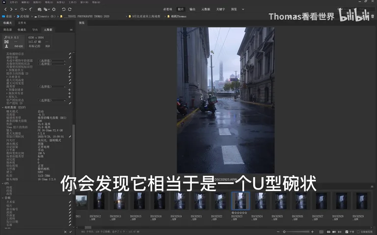Viewport: 377px width, 235px height.
Task: Open 资产授权状态 dropdown
Action: click(52, 100)
